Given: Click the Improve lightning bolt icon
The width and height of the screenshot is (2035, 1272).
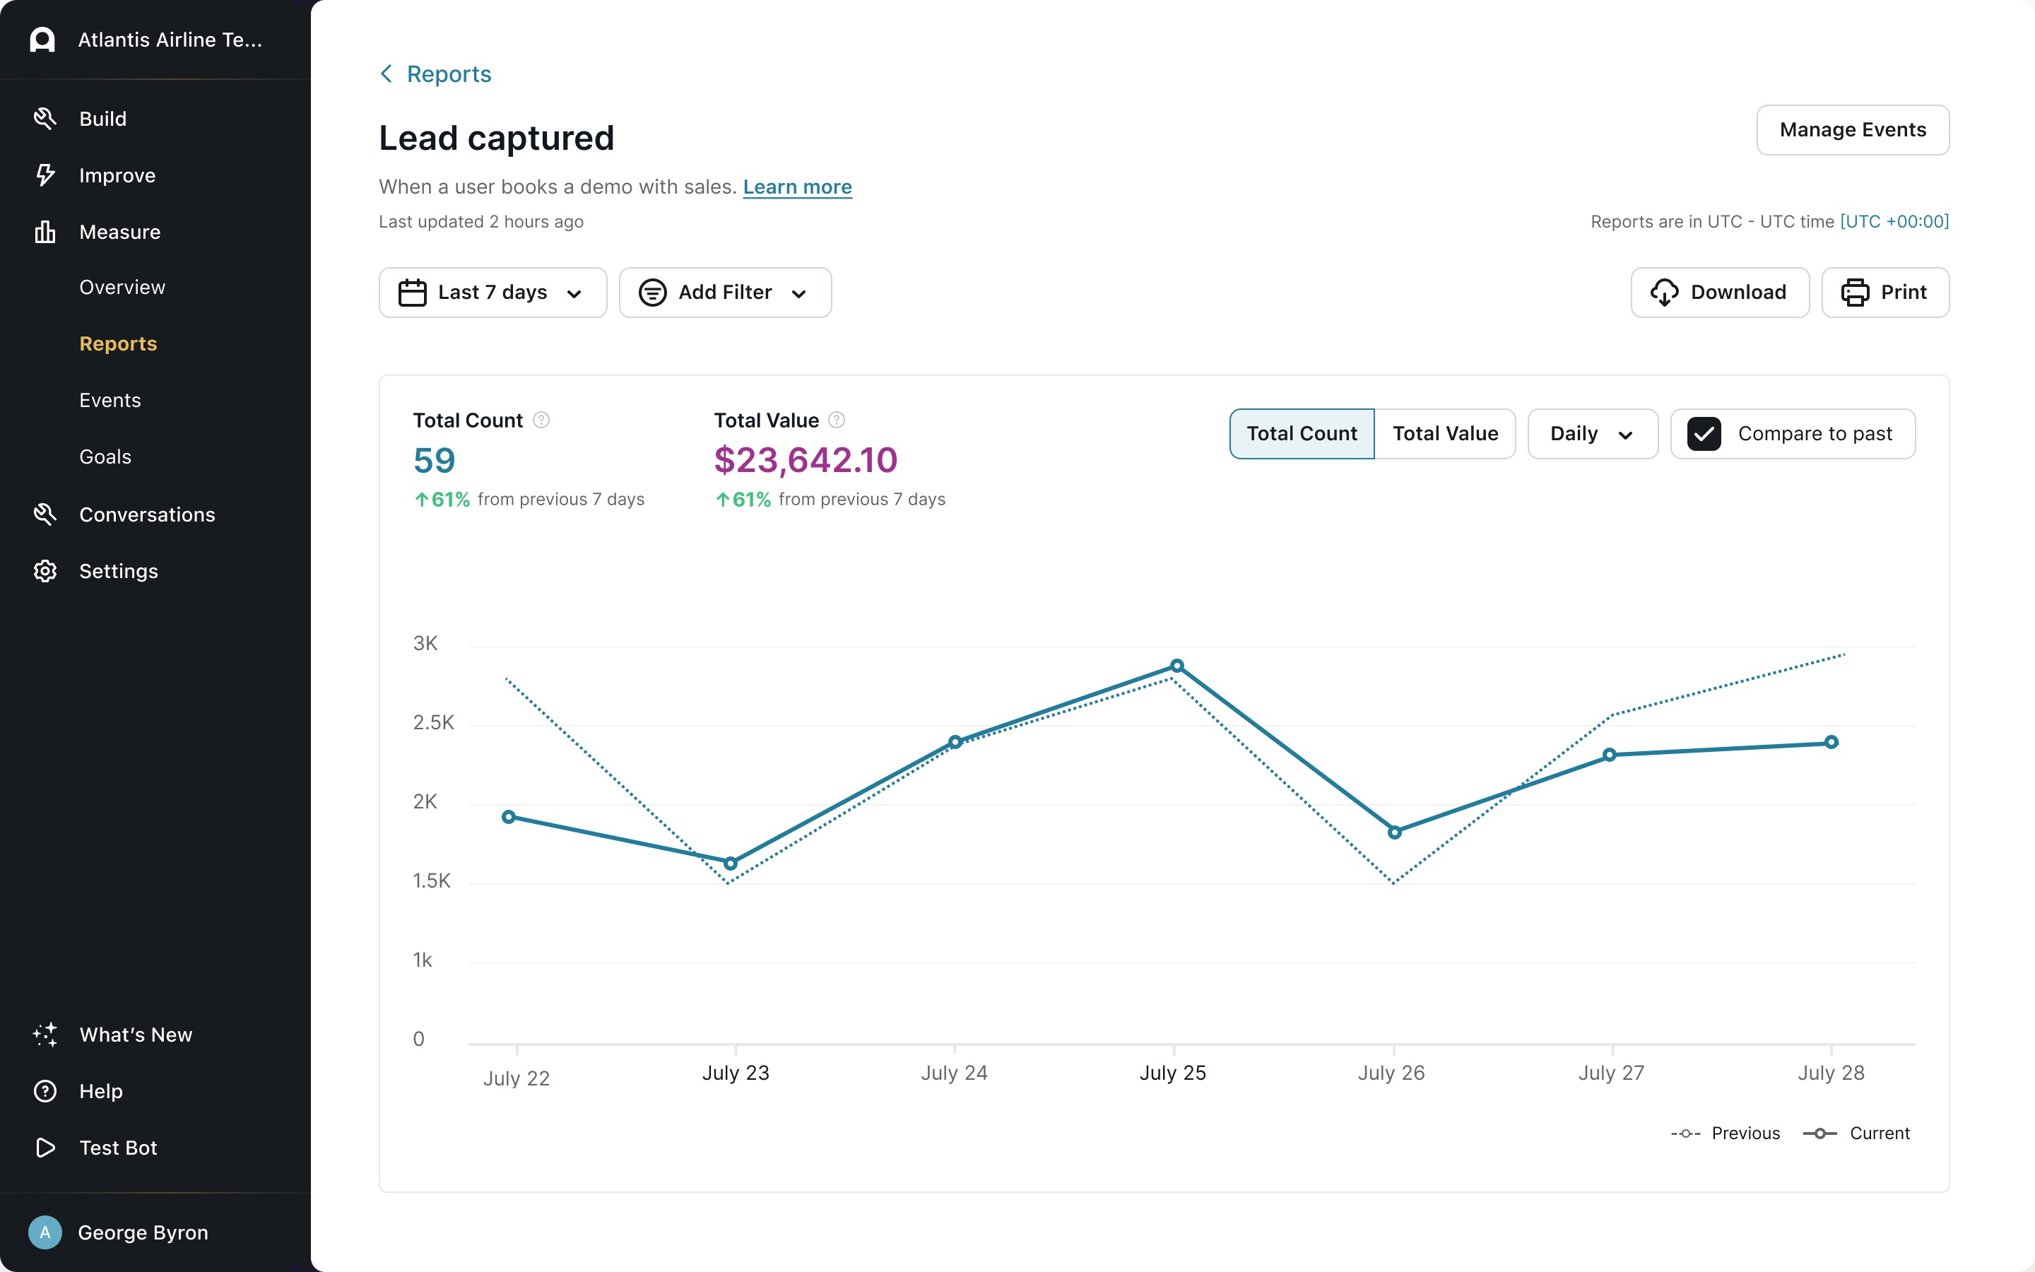Looking at the screenshot, I should tap(45, 175).
